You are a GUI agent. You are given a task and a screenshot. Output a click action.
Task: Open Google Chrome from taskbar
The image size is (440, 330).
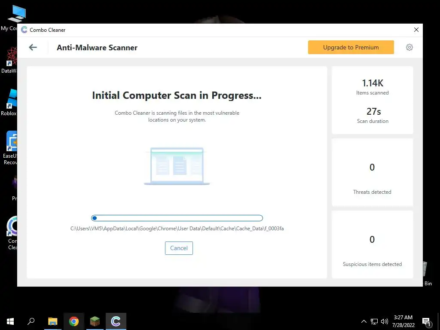[x=74, y=321]
